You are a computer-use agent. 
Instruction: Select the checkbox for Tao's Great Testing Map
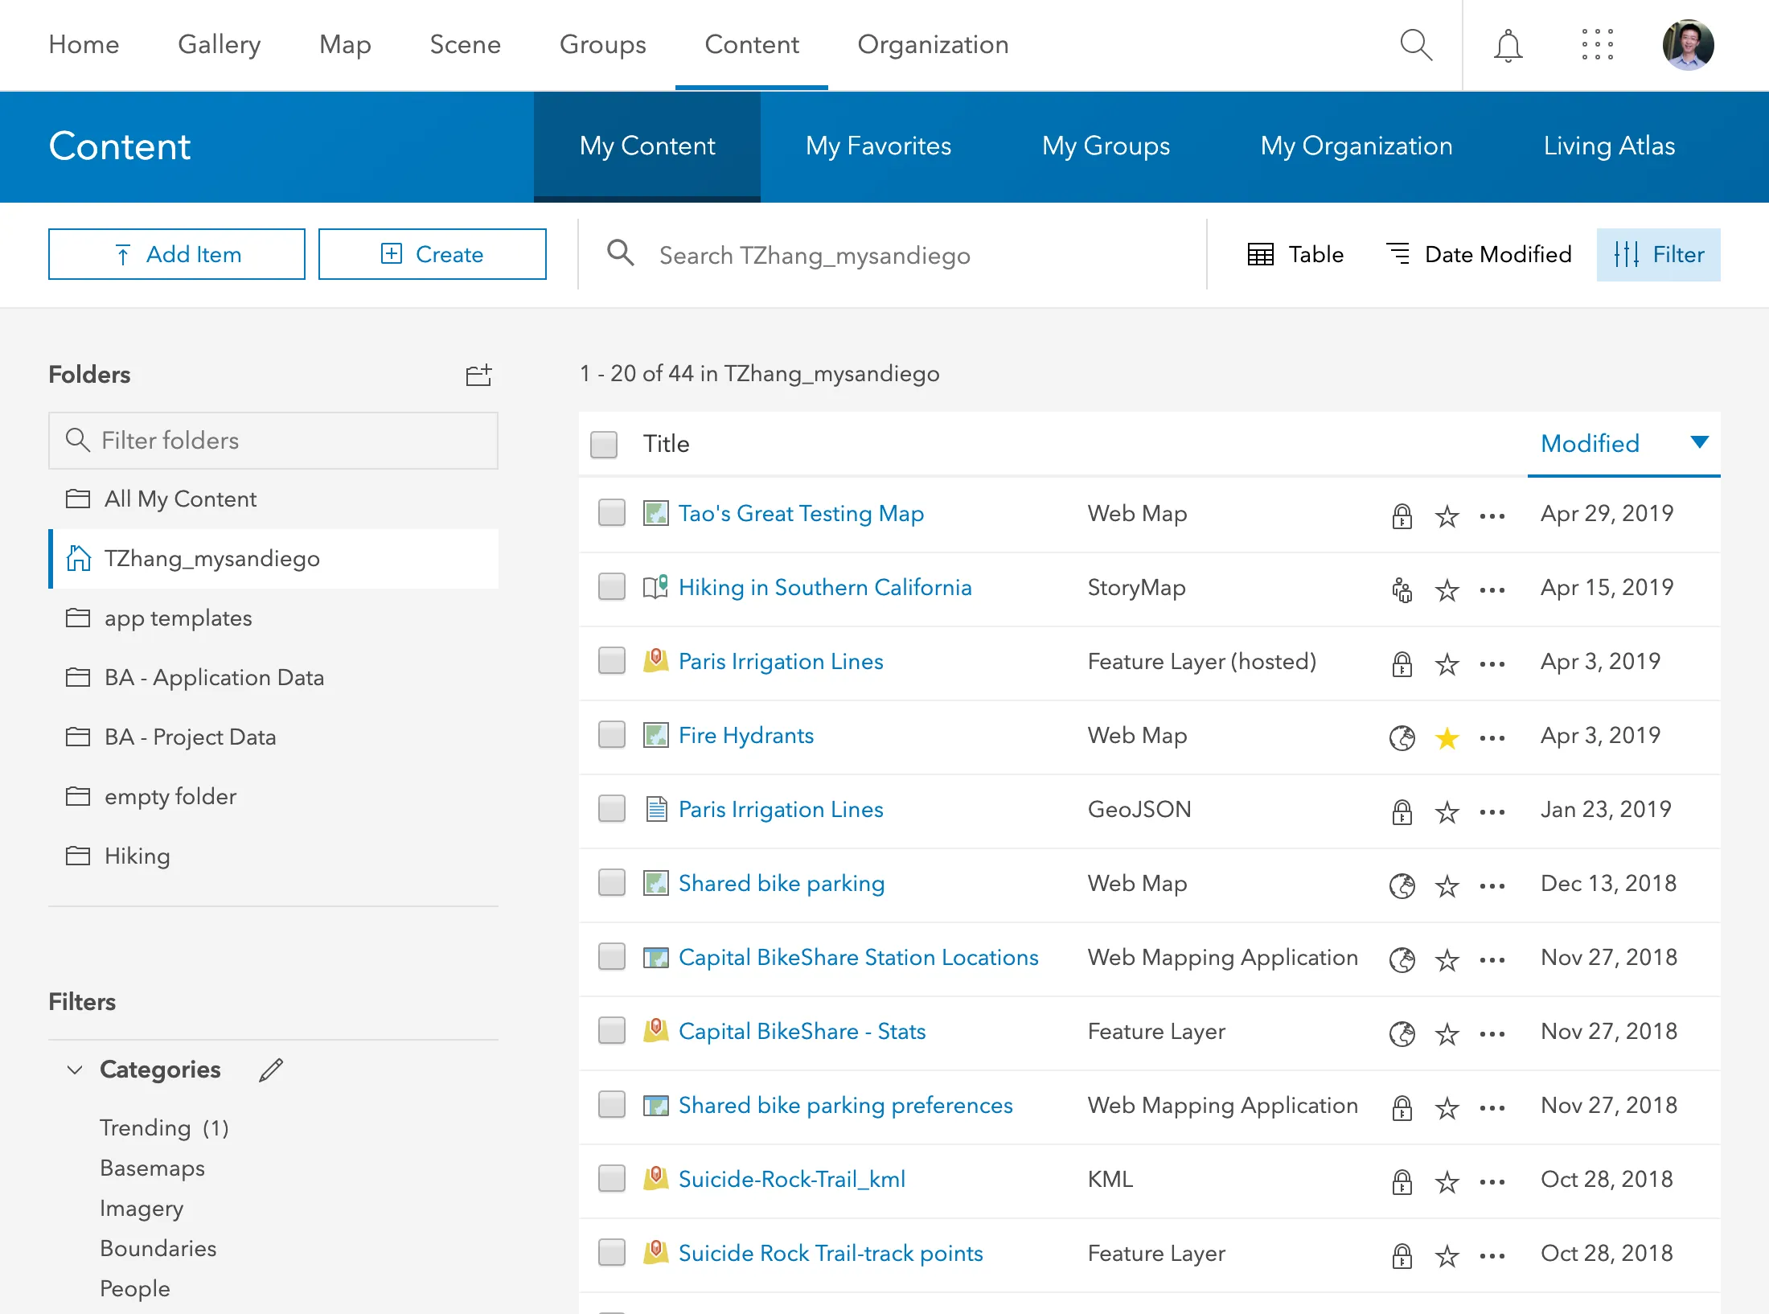(x=611, y=514)
